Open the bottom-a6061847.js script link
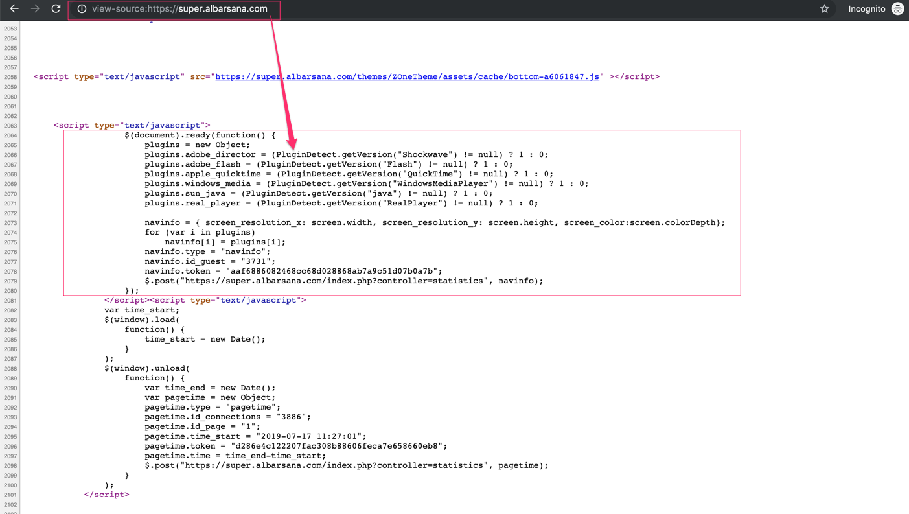The image size is (909, 514). 407,76
